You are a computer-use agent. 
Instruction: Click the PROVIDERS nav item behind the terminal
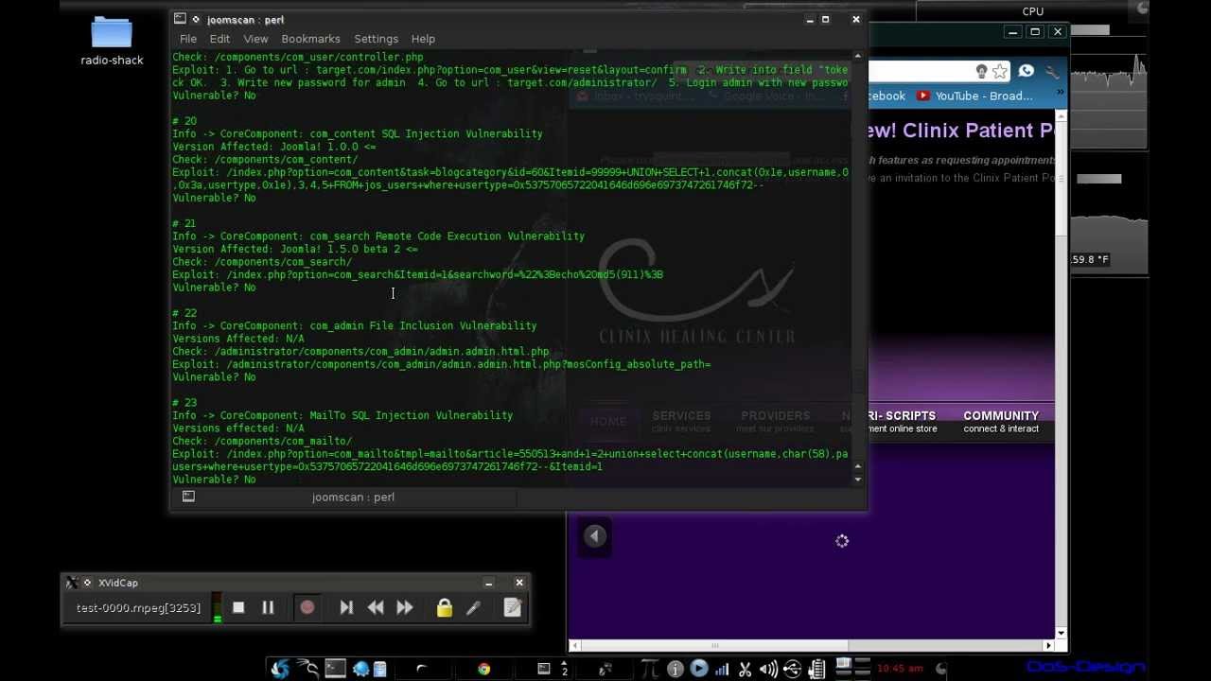click(x=775, y=422)
